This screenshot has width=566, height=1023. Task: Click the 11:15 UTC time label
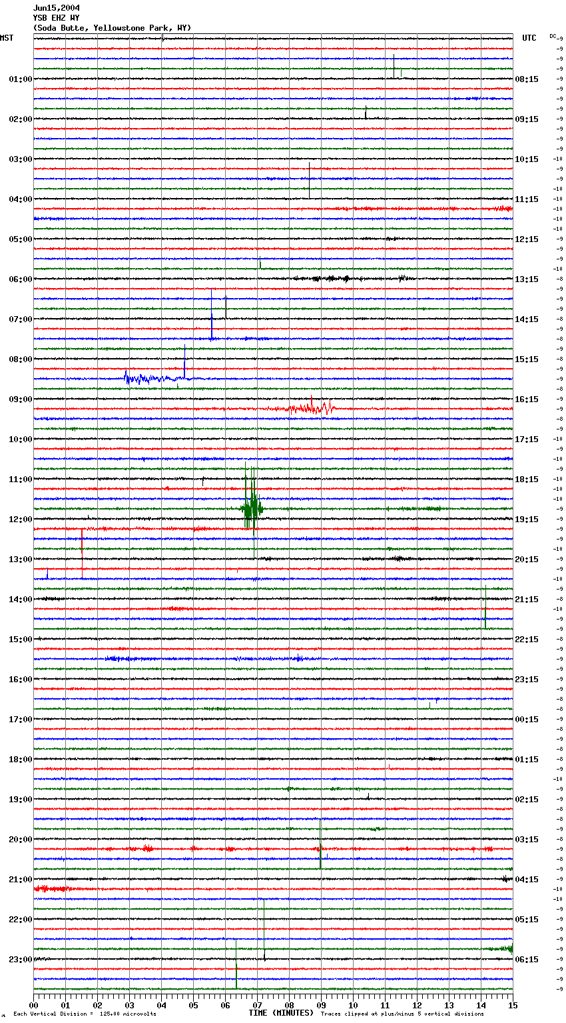point(527,199)
